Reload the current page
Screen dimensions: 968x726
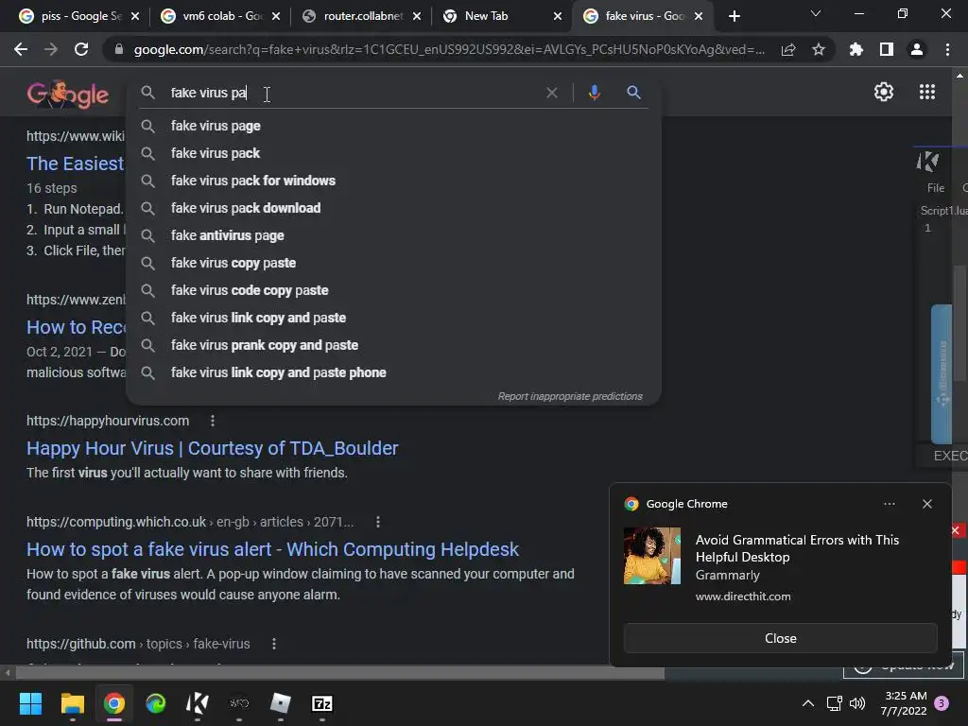(81, 49)
